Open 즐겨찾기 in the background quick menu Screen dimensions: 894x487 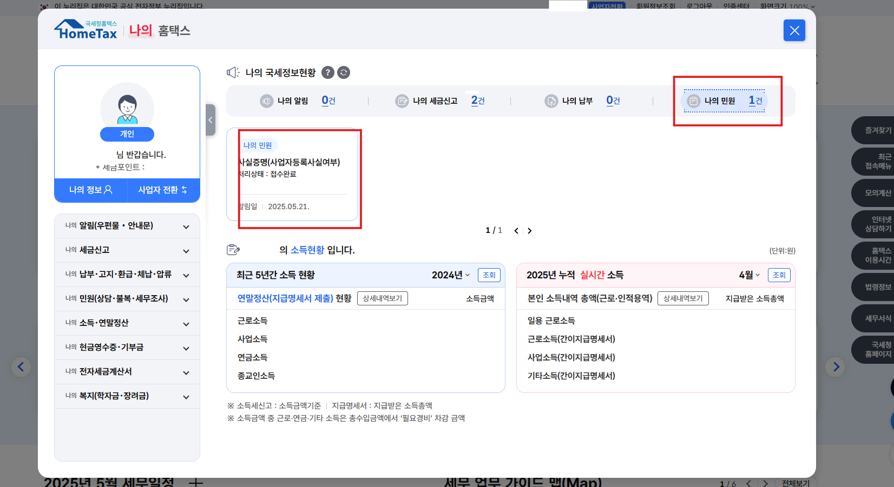873,130
